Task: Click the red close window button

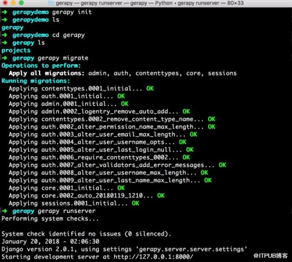Action: tap(5, 3)
